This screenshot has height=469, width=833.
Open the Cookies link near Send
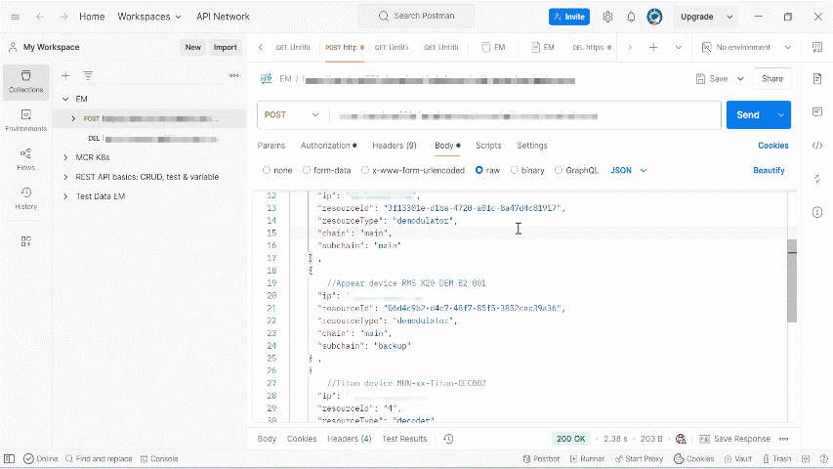pos(773,146)
